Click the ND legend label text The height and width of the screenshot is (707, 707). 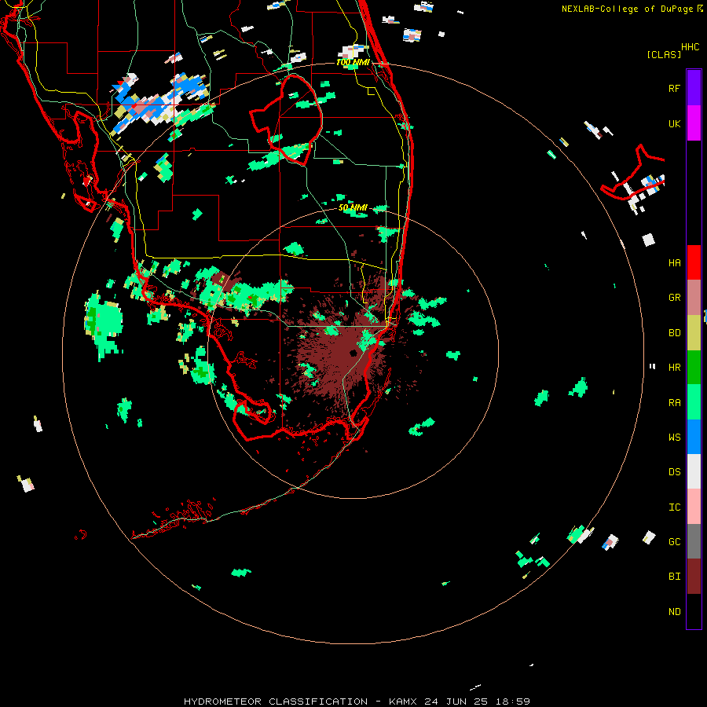click(674, 612)
